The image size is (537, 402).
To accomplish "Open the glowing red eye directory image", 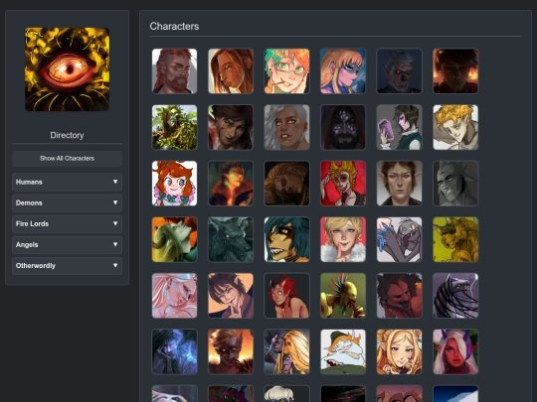I will [x=68, y=69].
